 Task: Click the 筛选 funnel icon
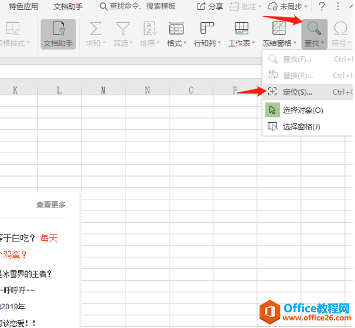tap(122, 29)
